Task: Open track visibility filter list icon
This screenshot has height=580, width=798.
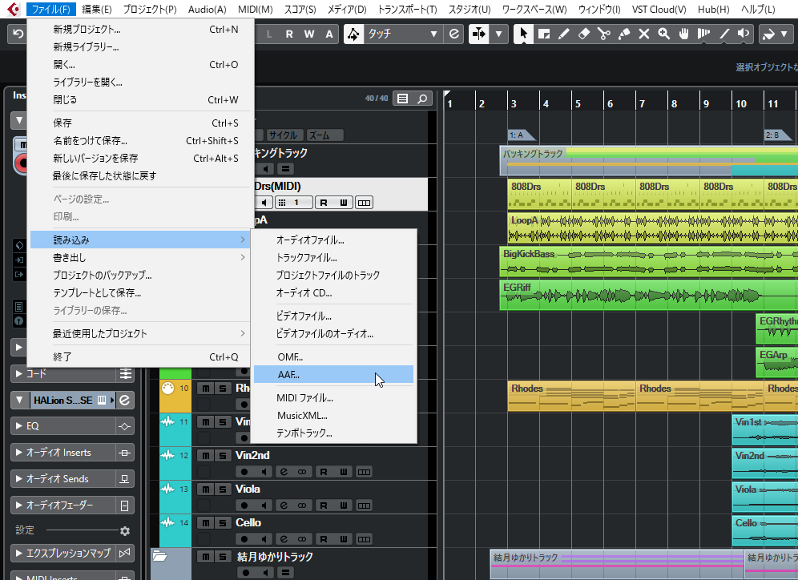Action: [x=402, y=99]
